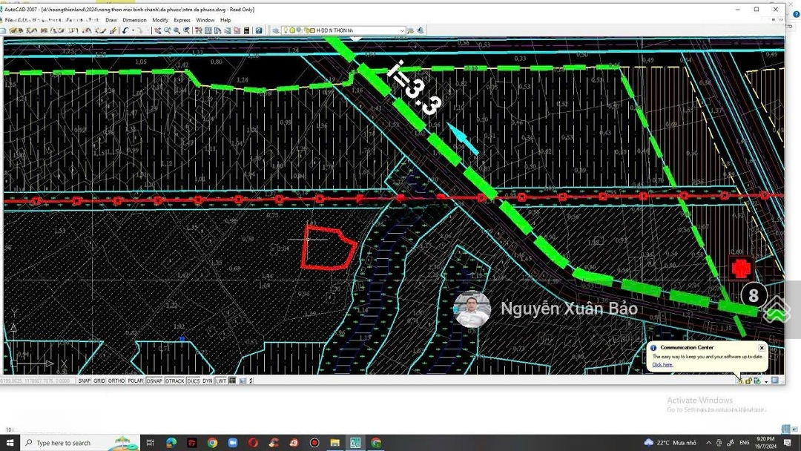Open Google Chrome from the taskbar
The height and width of the screenshot is (451, 801).
pyautogui.click(x=212, y=443)
